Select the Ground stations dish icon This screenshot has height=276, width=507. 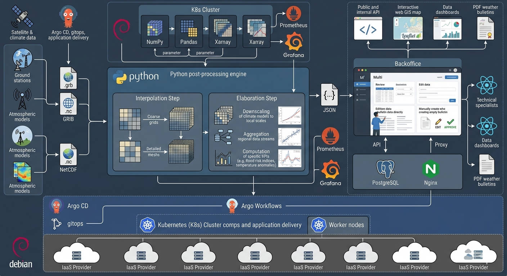[22, 60]
